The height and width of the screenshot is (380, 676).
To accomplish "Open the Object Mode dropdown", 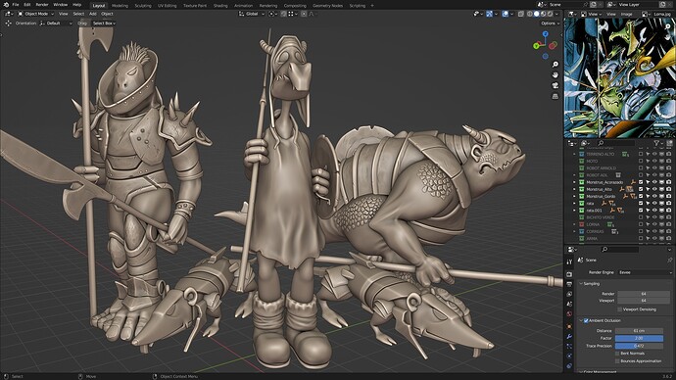I will 36,14.
